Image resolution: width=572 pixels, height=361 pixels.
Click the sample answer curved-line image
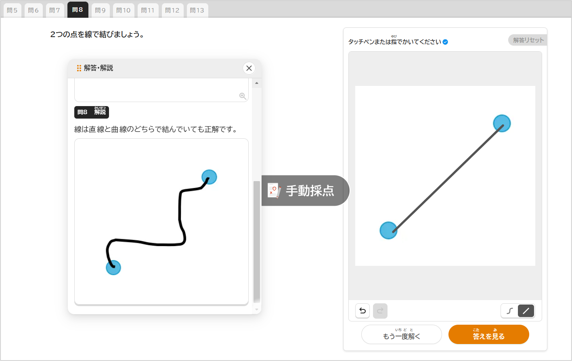pyautogui.click(x=161, y=221)
